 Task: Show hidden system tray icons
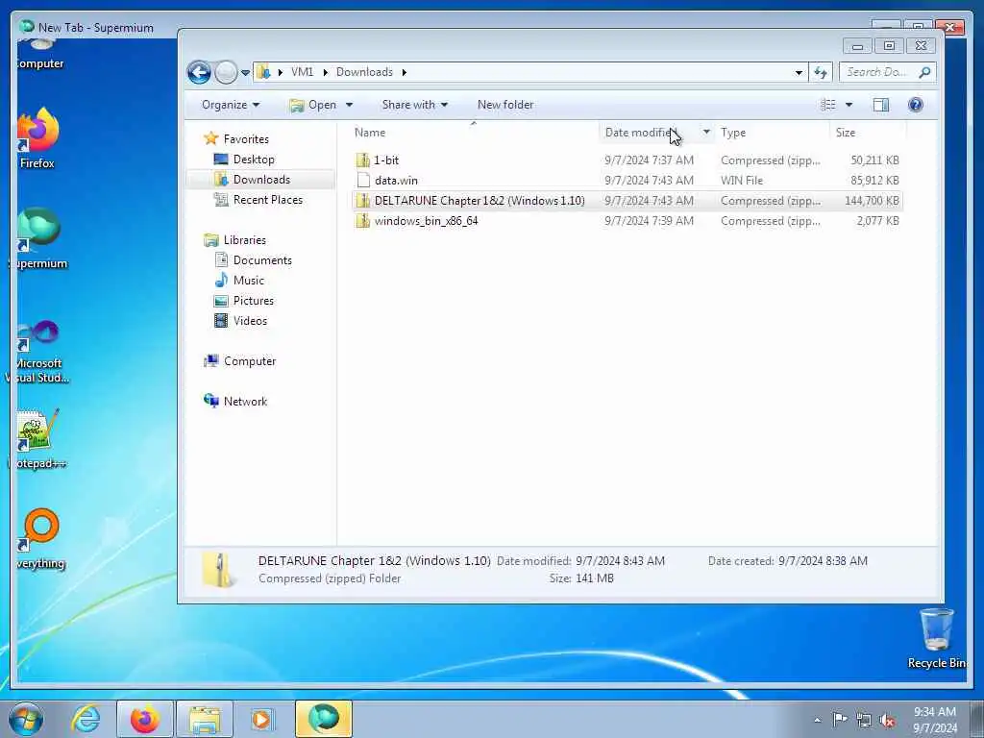[x=817, y=720]
